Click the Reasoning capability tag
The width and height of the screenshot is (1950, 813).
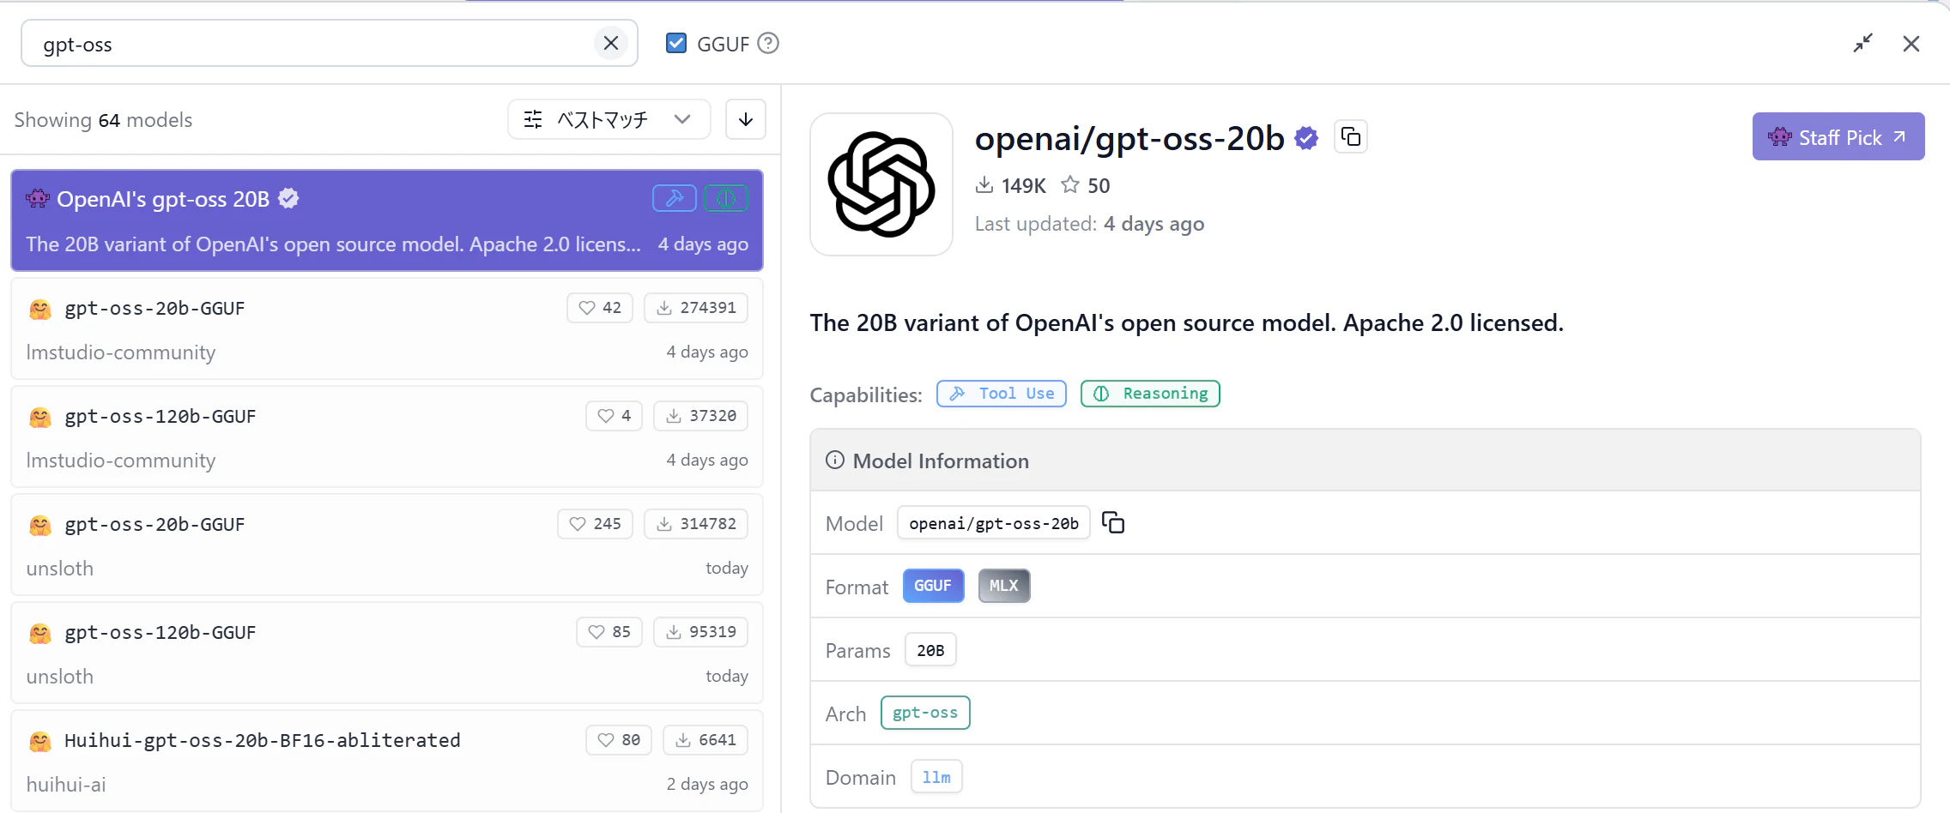coord(1150,394)
